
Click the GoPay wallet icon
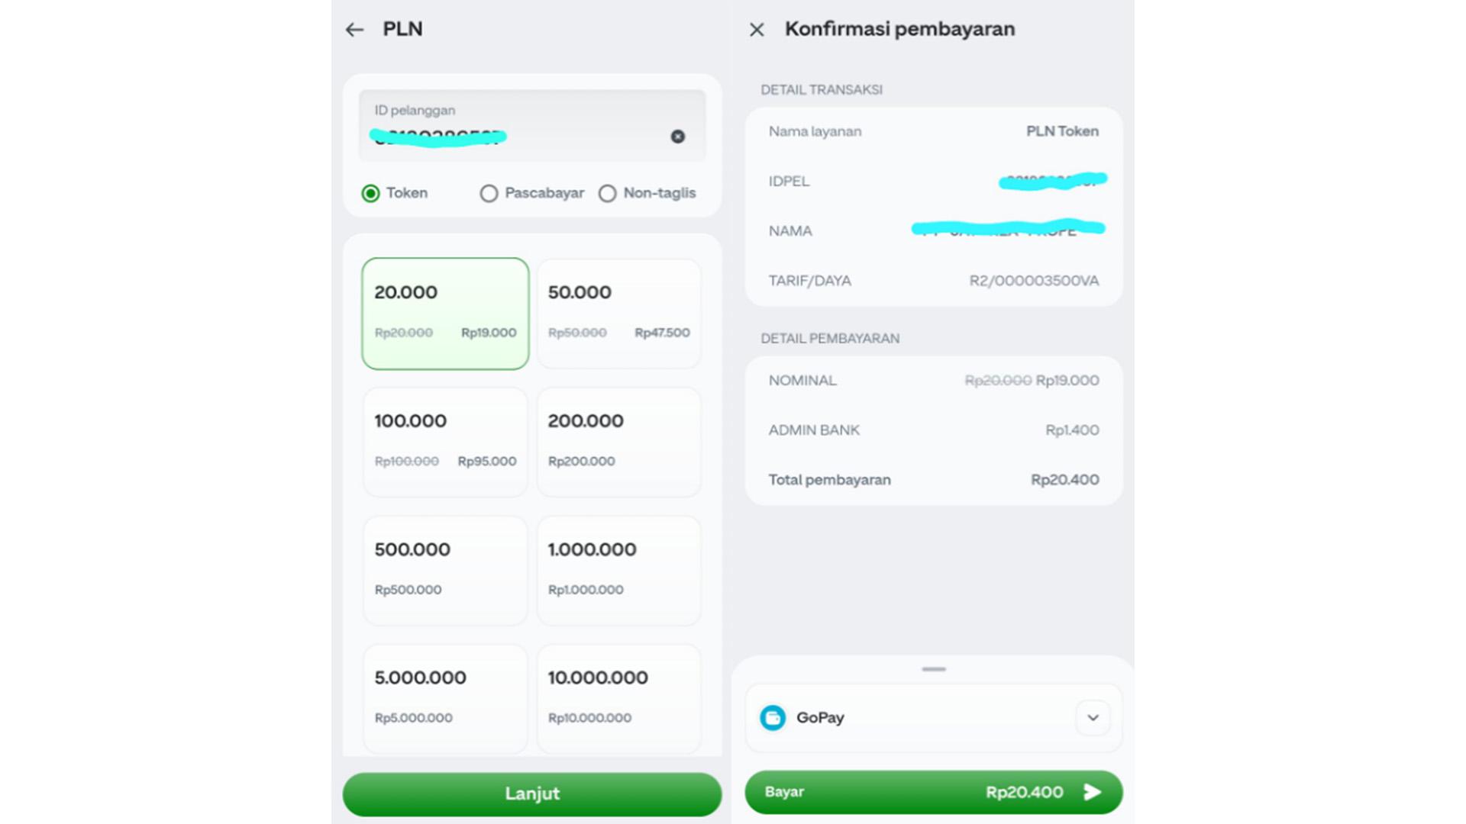773,717
